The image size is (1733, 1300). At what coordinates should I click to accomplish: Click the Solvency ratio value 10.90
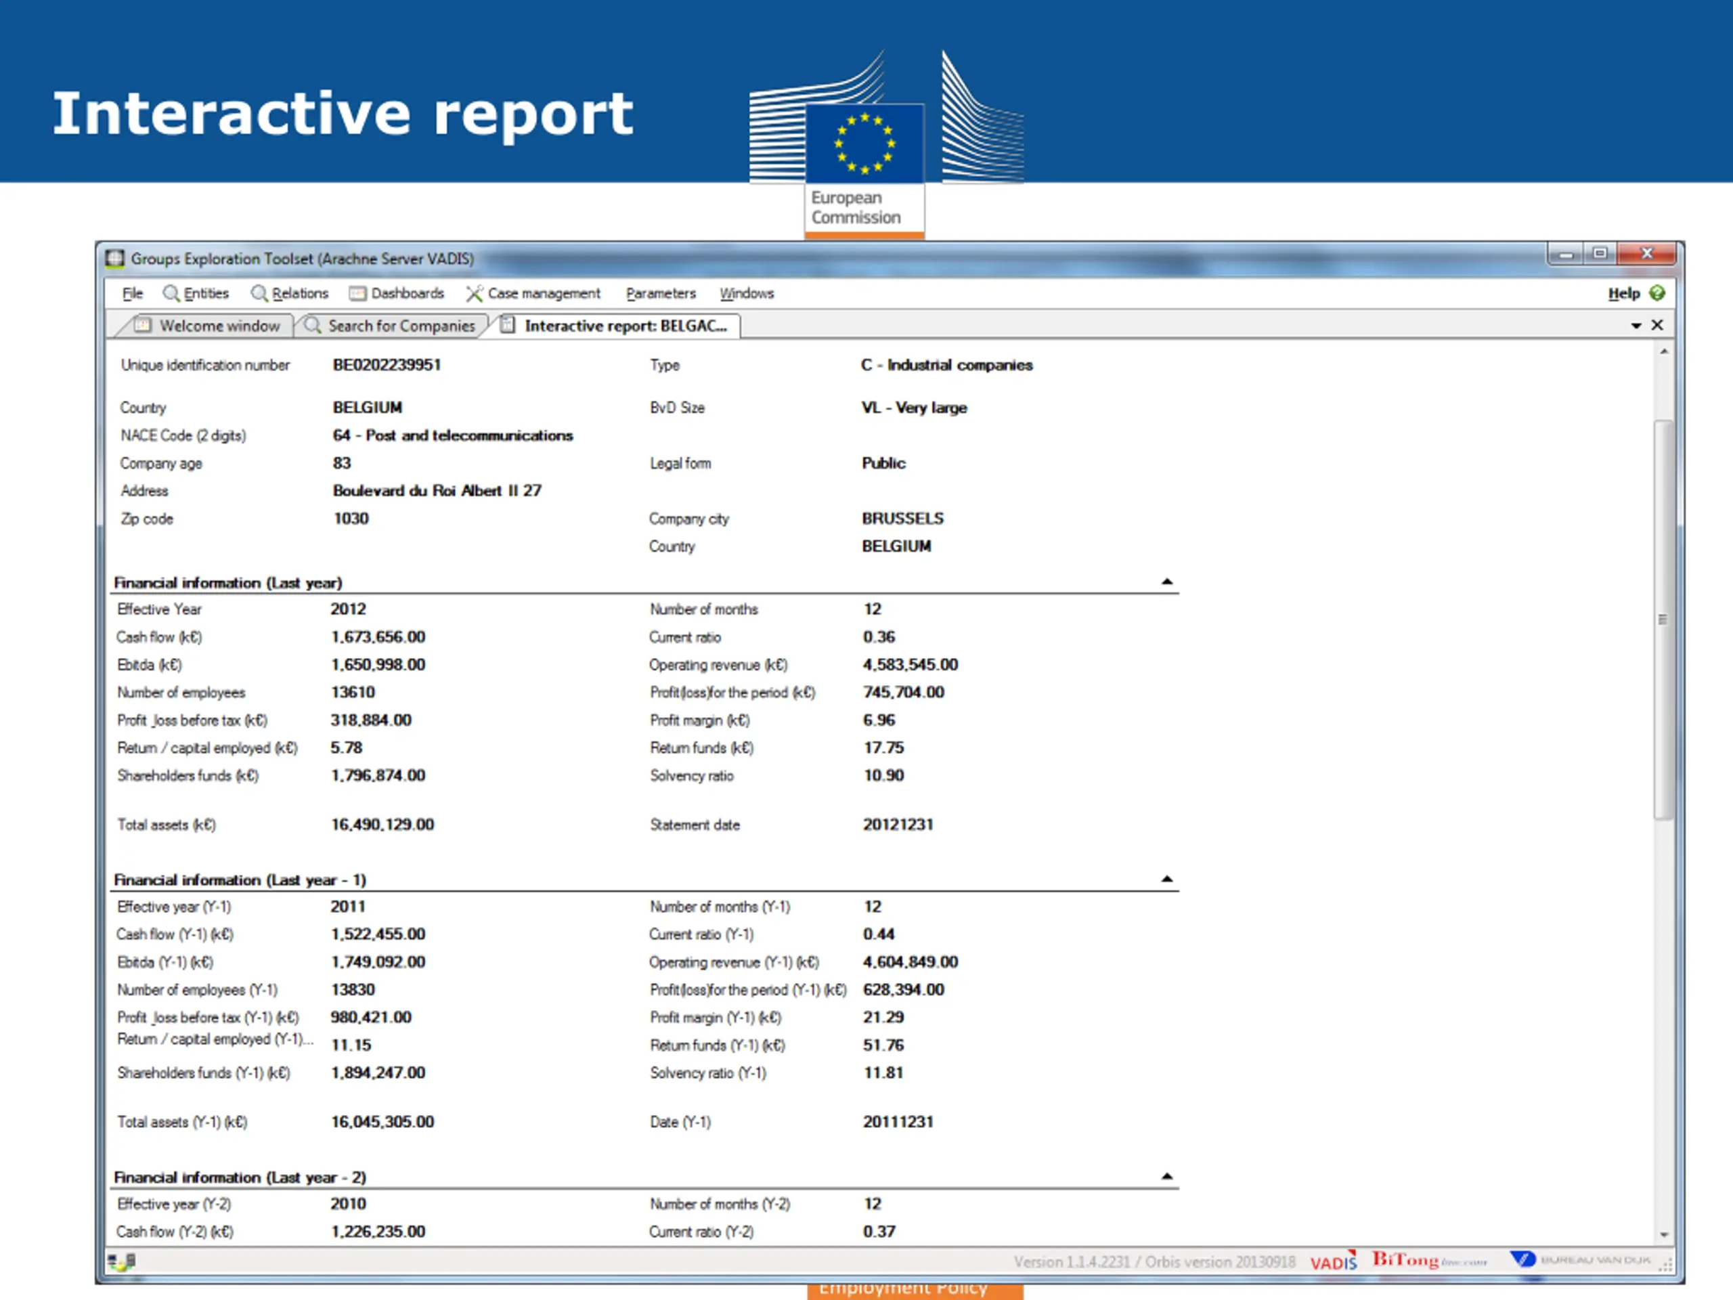point(883,775)
